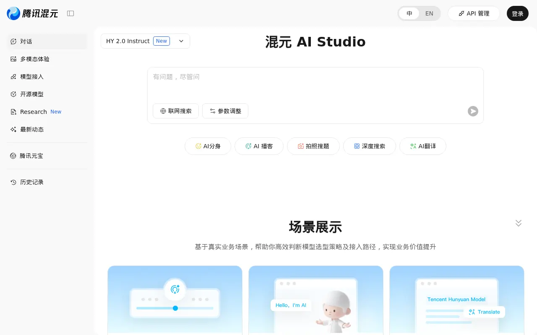
Task: Switch language to EN
Action: (429, 13)
